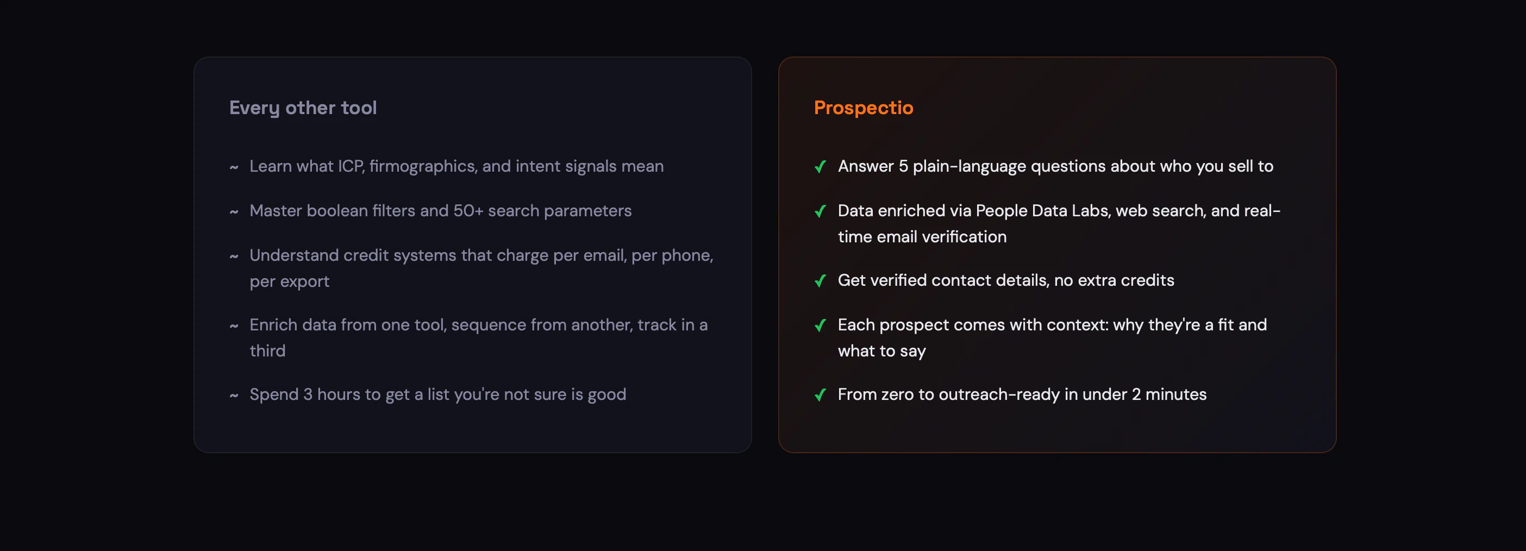1526x551 pixels.
Task: Click the checkmark next to 'Data enriched via People Data Labs'
Action: (x=821, y=211)
